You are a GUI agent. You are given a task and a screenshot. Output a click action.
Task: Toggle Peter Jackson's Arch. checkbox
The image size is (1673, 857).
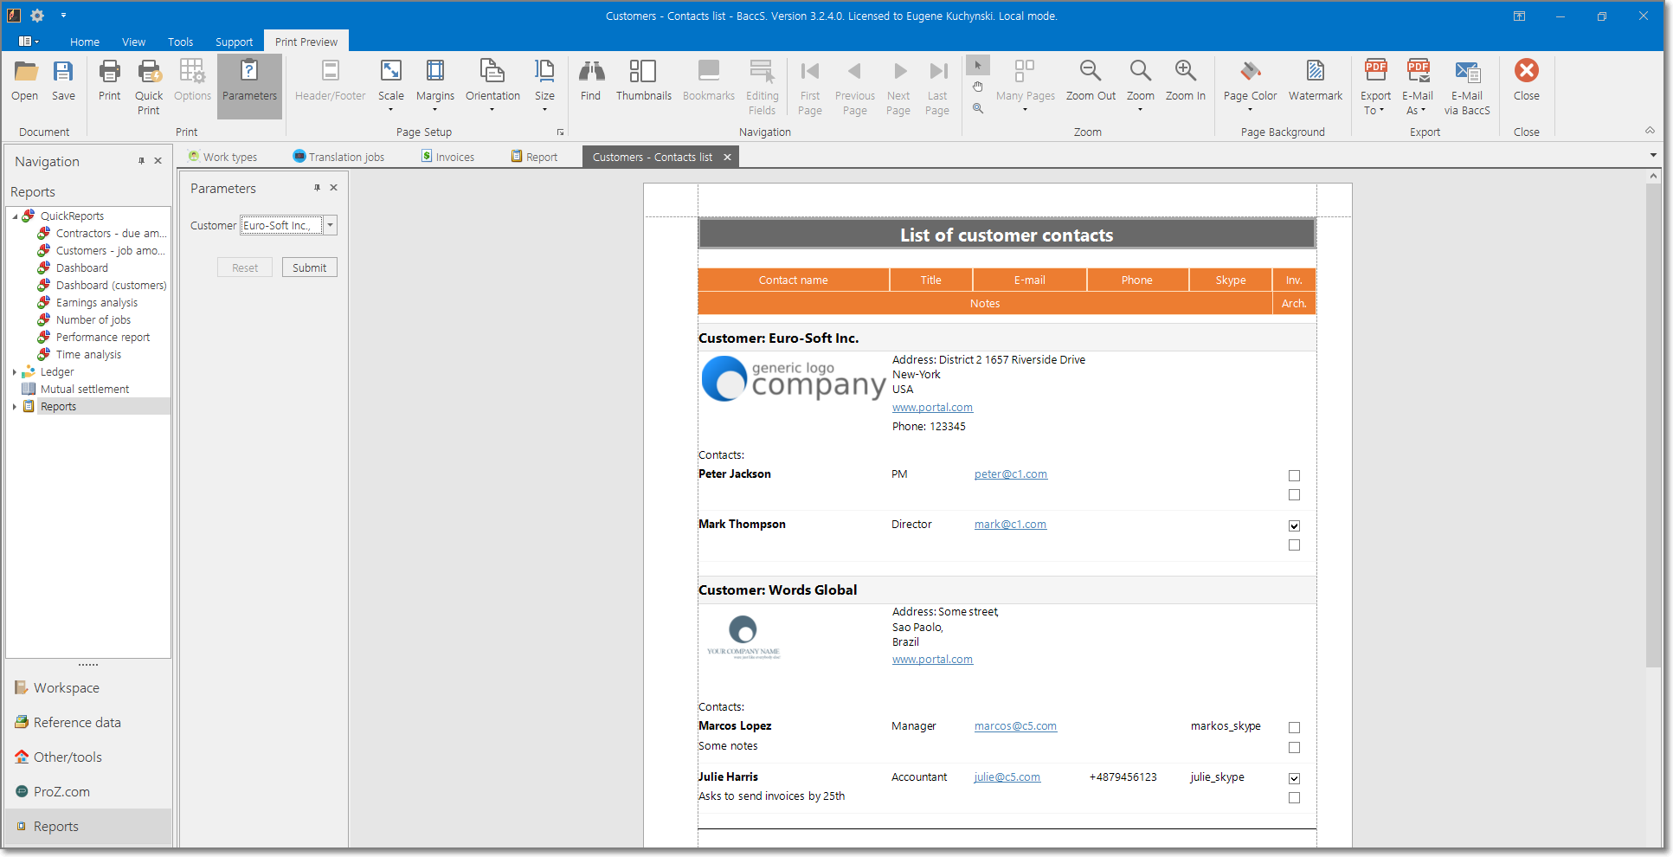(x=1294, y=495)
